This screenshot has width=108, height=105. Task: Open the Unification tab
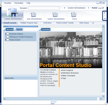click(48, 23)
